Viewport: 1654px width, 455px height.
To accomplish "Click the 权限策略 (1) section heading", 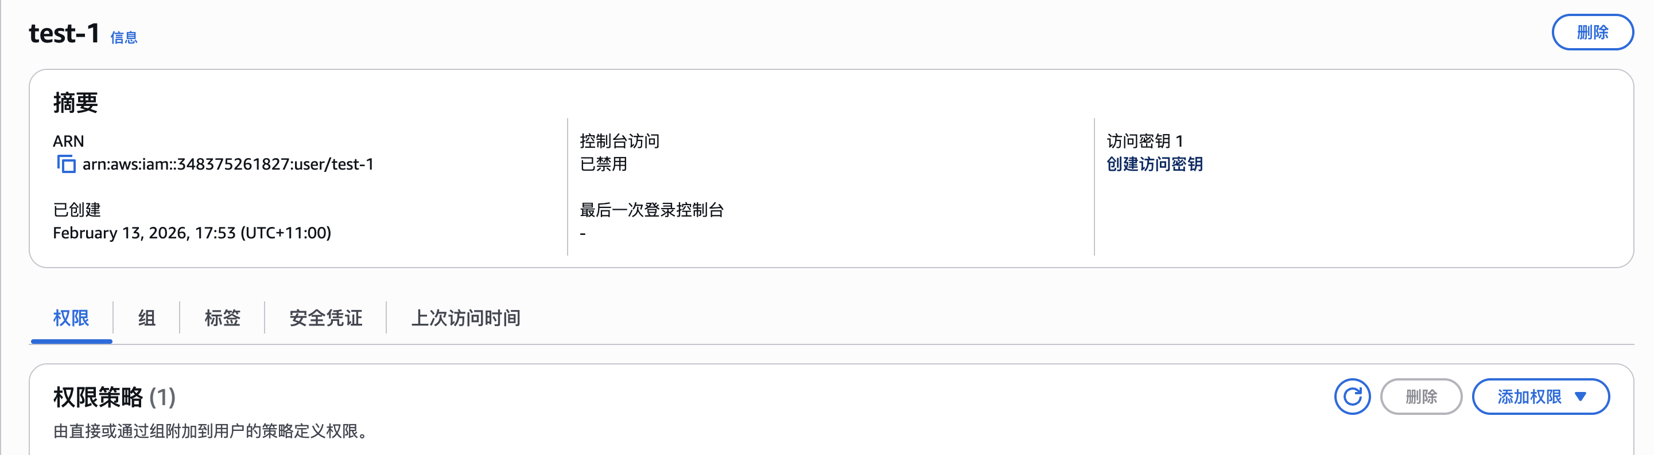I will [x=113, y=396].
